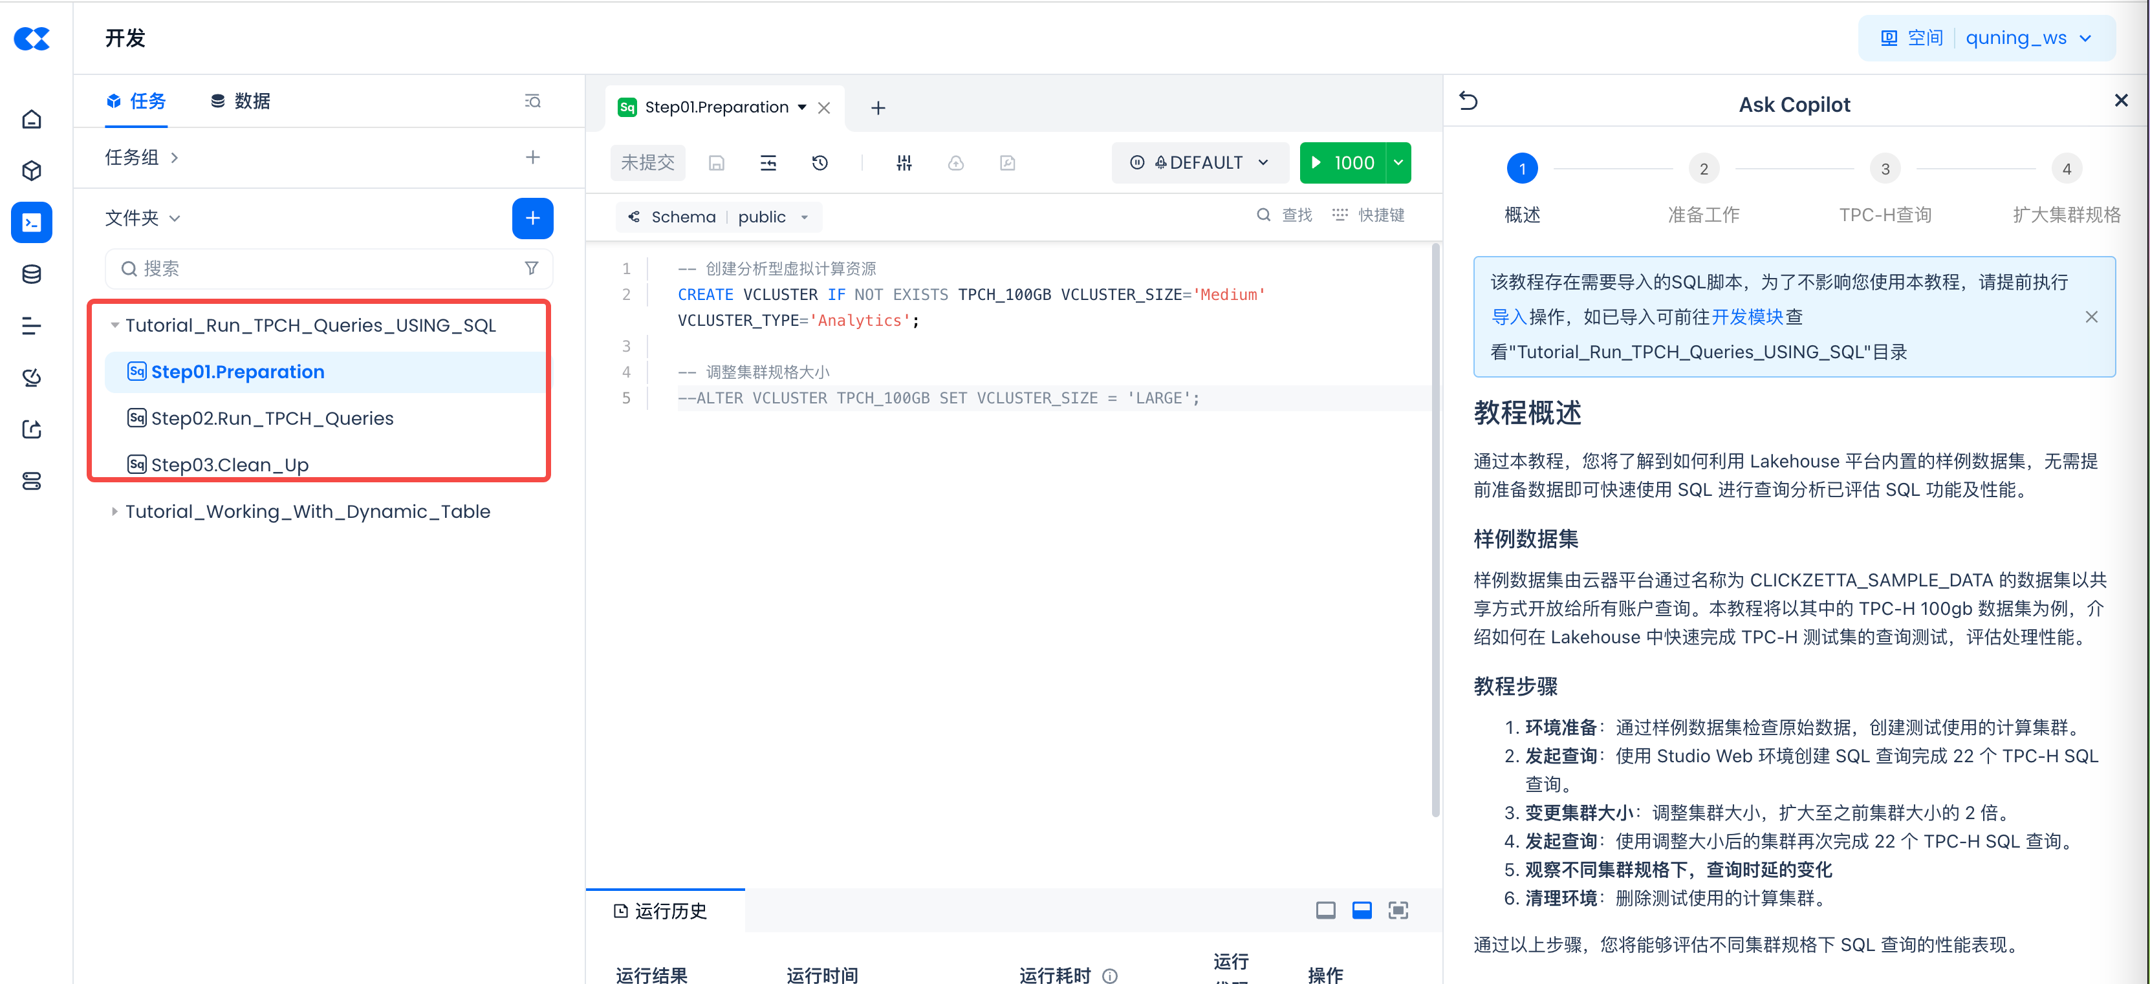The image size is (2150, 984).
Task: Click the format code indent icon
Action: (x=768, y=163)
